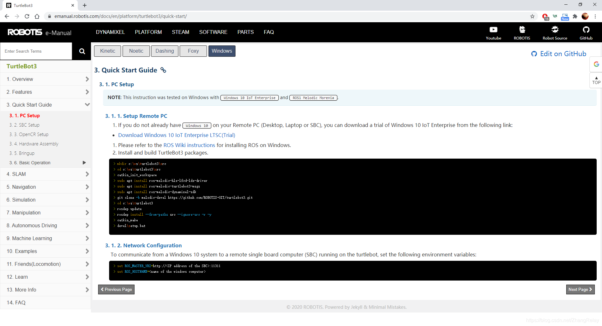Click the anchor link icon beside Quick Start Guide
Screen dimensions: 602x326
(x=163, y=70)
